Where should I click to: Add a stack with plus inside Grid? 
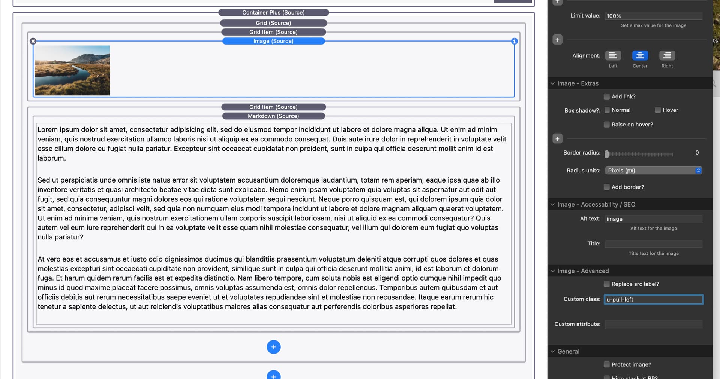tap(274, 347)
